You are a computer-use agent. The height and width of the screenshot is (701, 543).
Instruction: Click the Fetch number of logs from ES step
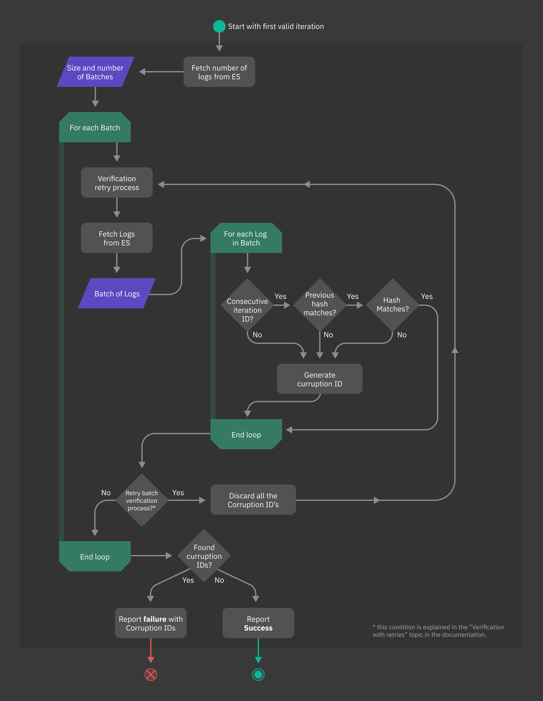click(x=219, y=71)
